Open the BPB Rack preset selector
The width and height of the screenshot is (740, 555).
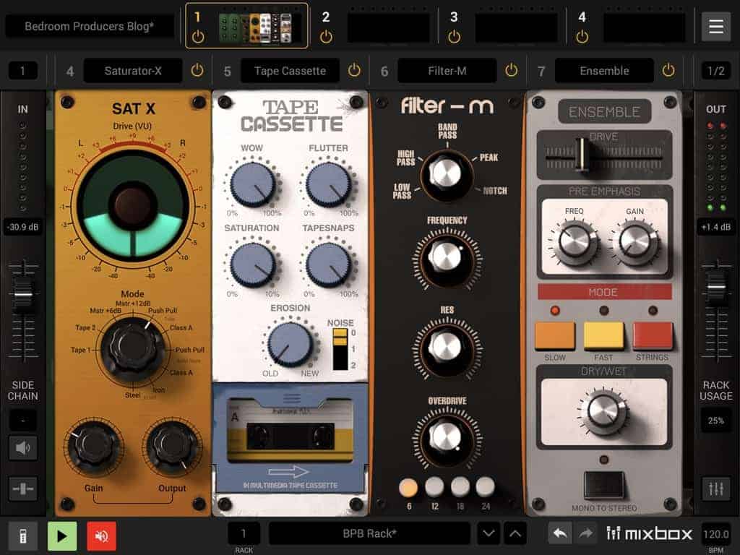click(x=369, y=534)
